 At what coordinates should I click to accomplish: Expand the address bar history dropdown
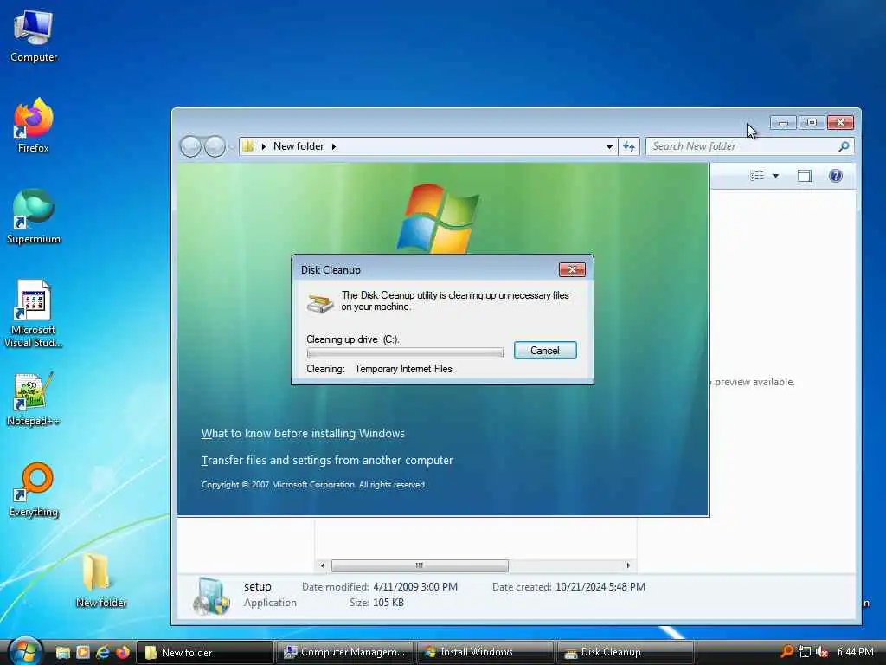click(609, 147)
